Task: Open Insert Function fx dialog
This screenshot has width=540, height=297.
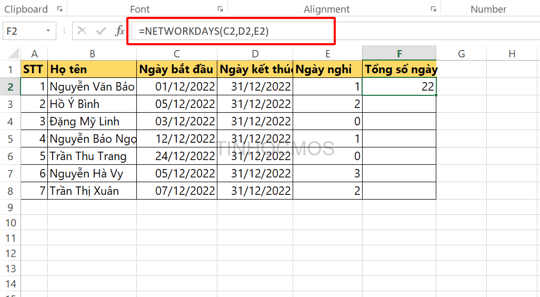Action: (119, 31)
